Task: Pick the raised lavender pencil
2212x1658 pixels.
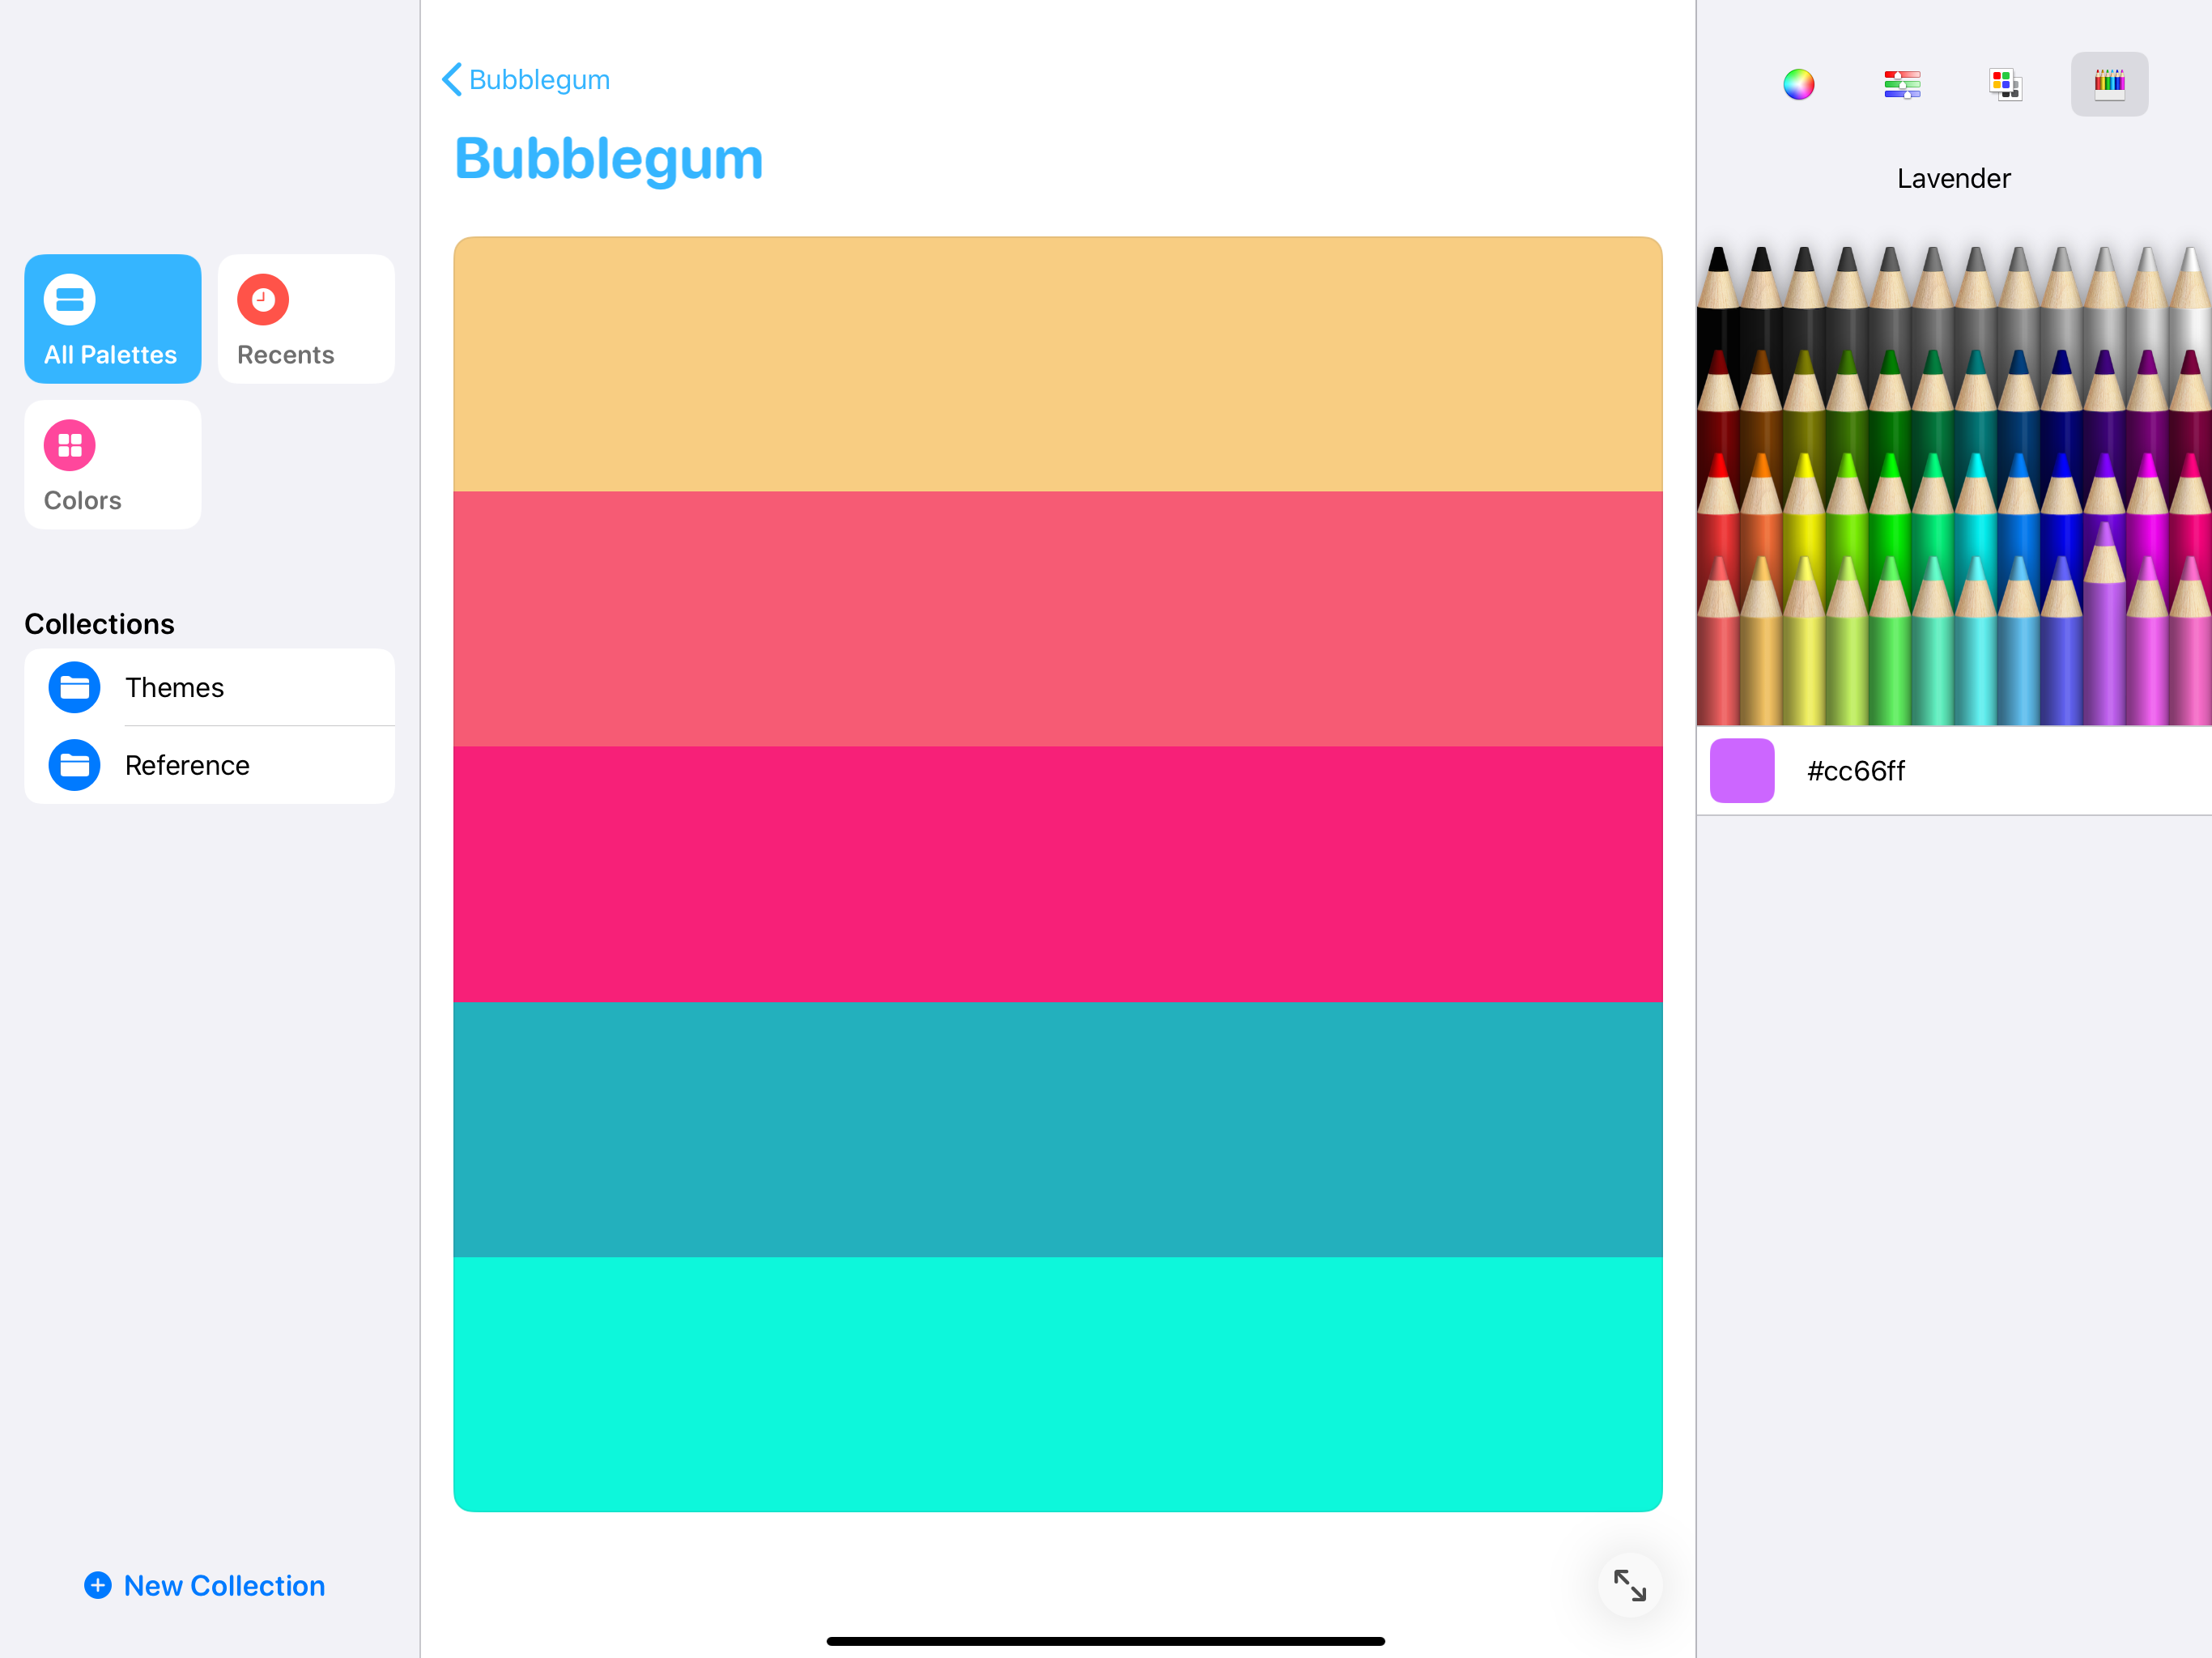Action: (x=2104, y=630)
